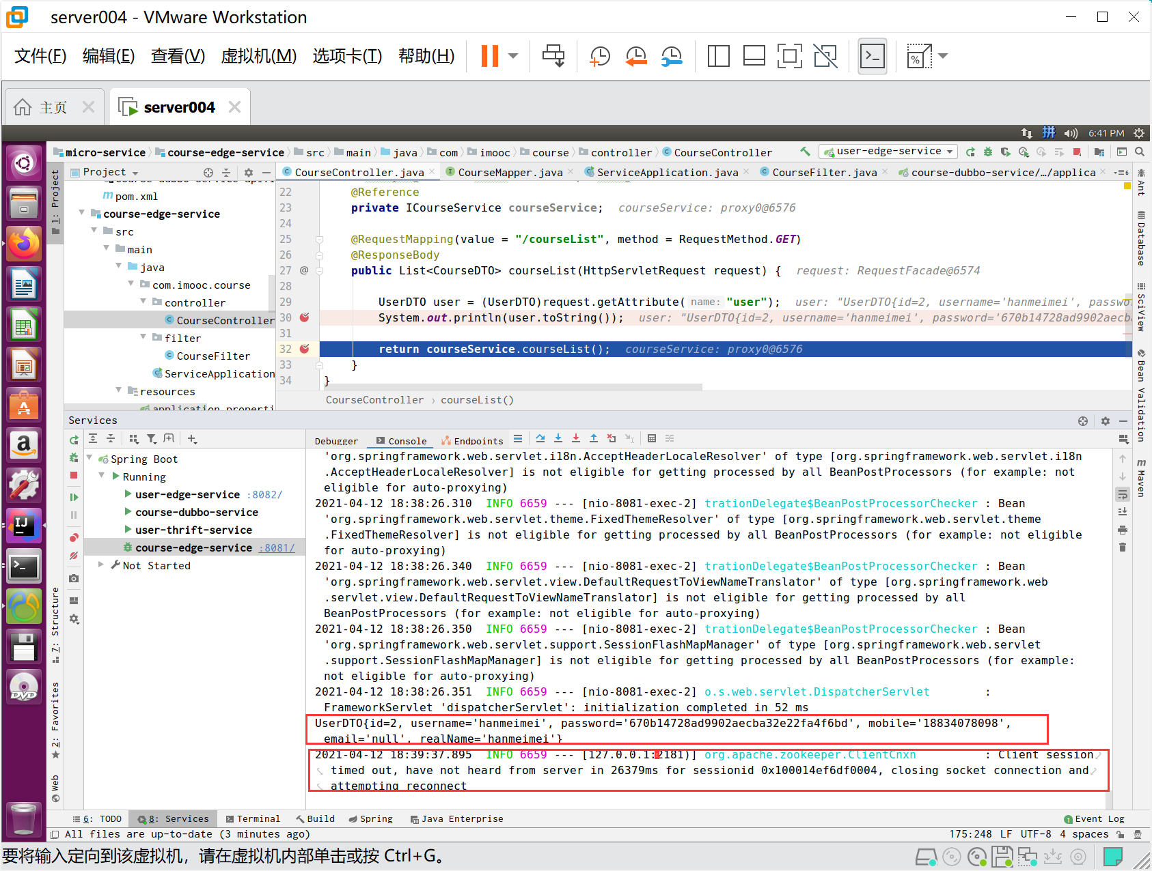The width and height of the screenshot is (1152, 871).
Task: Toggle the Maven tool window stripe
Action: click(1141, 479)
